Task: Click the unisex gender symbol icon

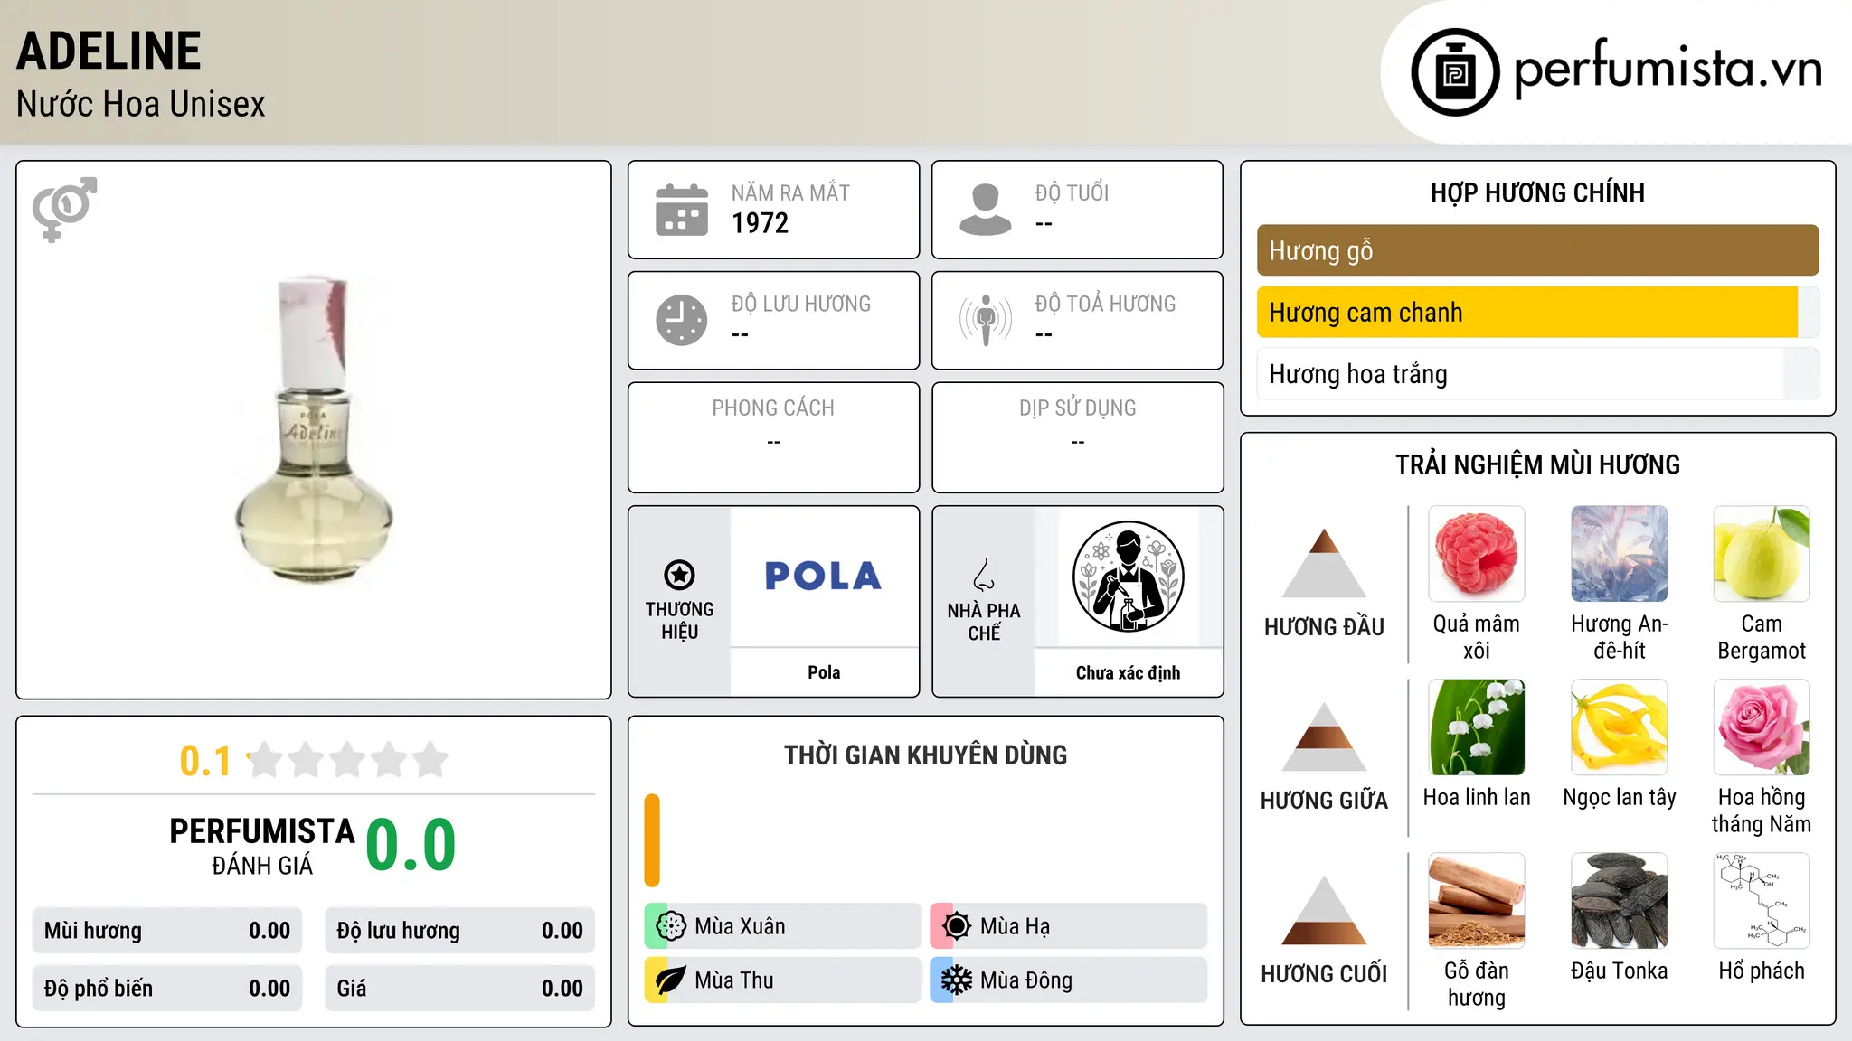Action: [64, 209]
